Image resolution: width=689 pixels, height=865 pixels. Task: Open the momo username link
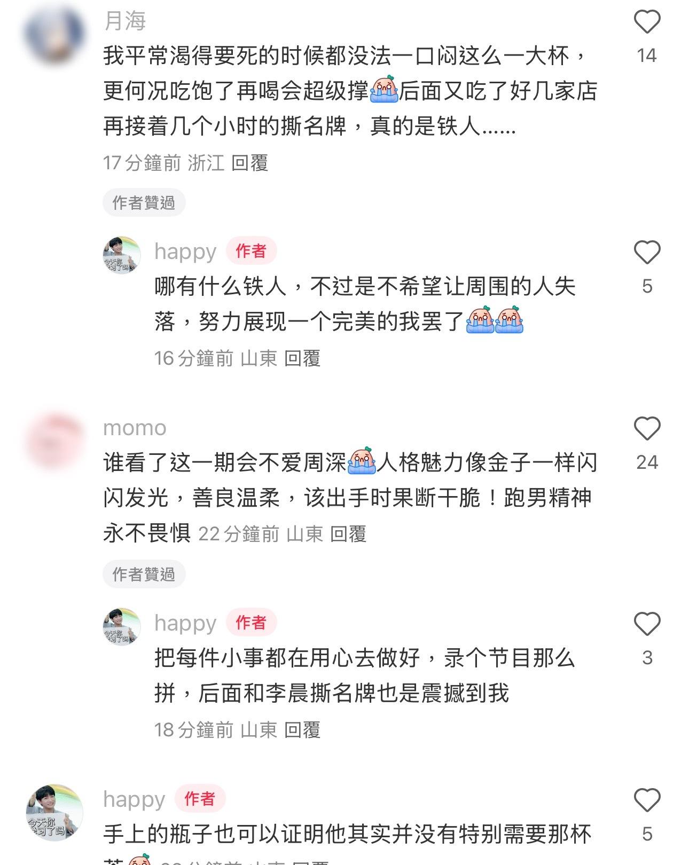[x=135, y=428]
